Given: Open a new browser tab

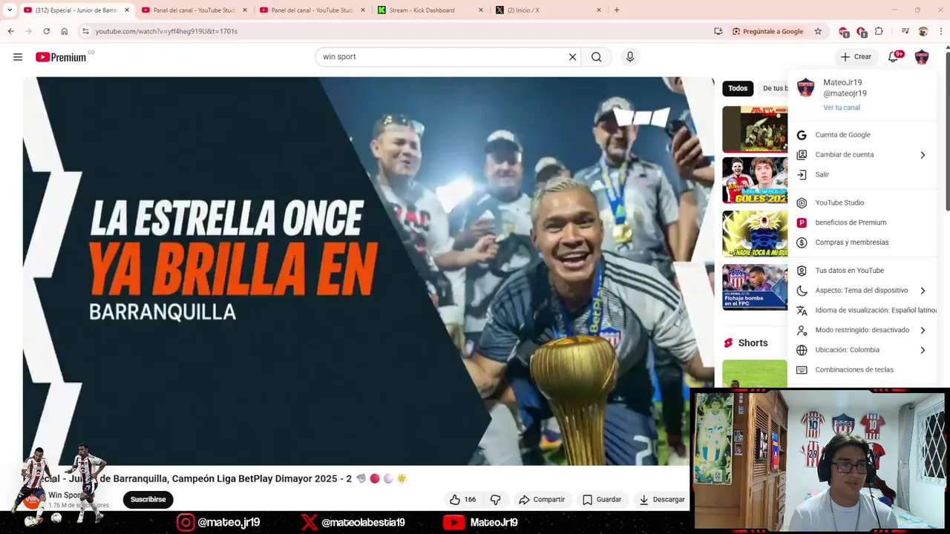Looking at the screenshot, I should (x=617, y=10).
